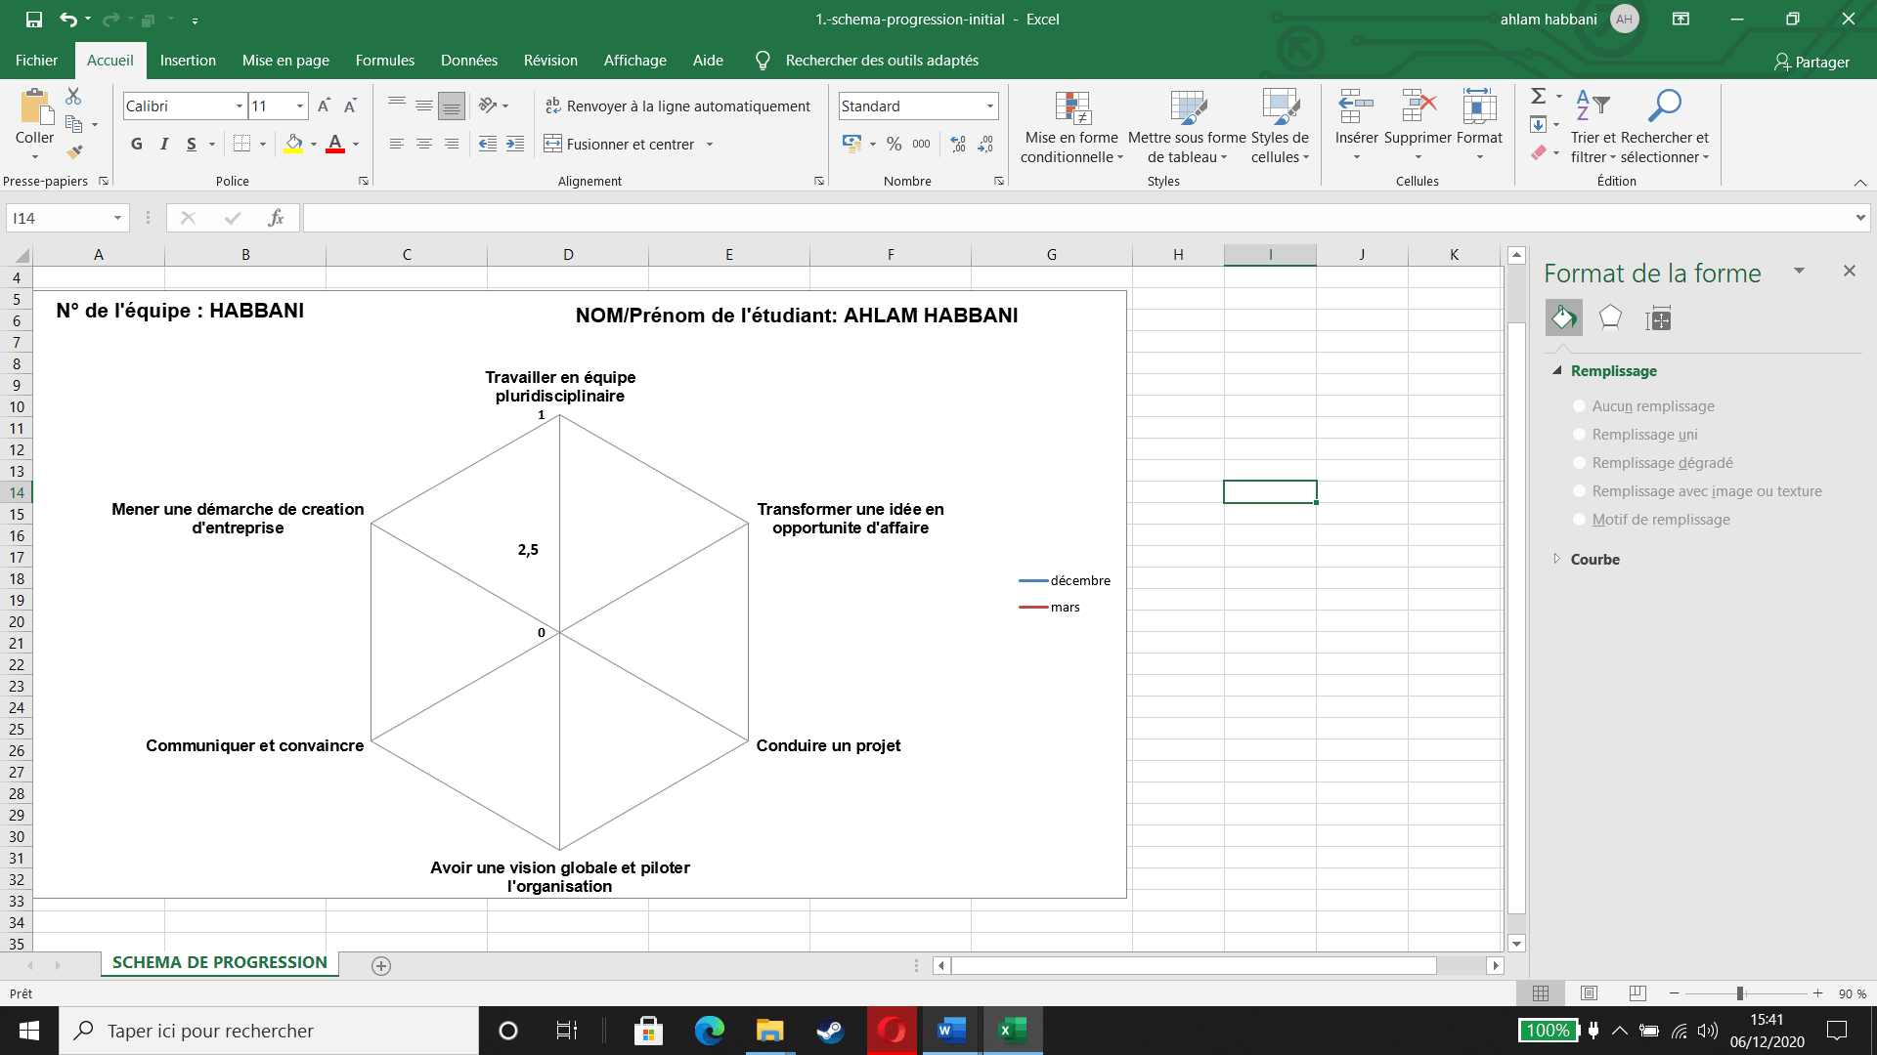Click the Format Painter brush icon
Viewport: 1877px width, 1055px height.
coord(74,152)
